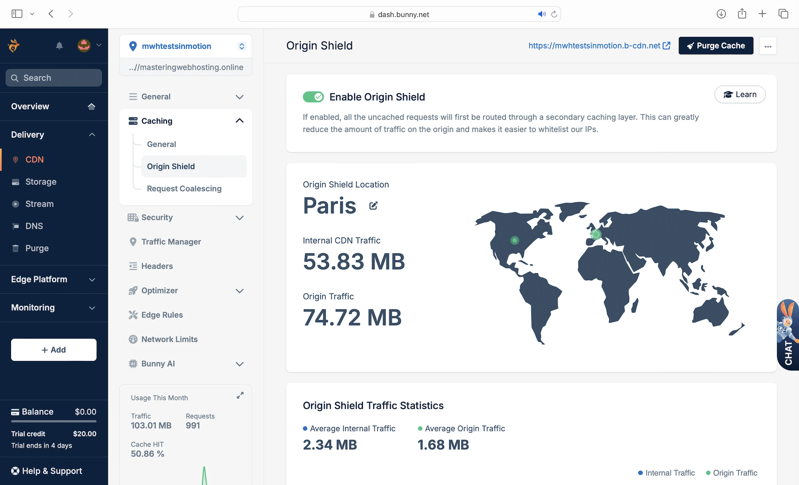Toggle Enable Origin Shield switch
Image resolution: width=799 pixels, height=485 pixels.
pos(313,97)
